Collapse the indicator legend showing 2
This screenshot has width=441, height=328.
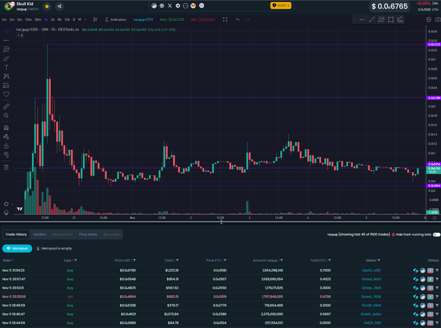tap(20, 35)
